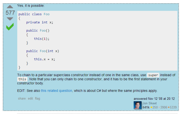The height and width of the screenshot is (114, 182).
Task: Click the inline 'super' code snippet
Action: coord(153,75)
